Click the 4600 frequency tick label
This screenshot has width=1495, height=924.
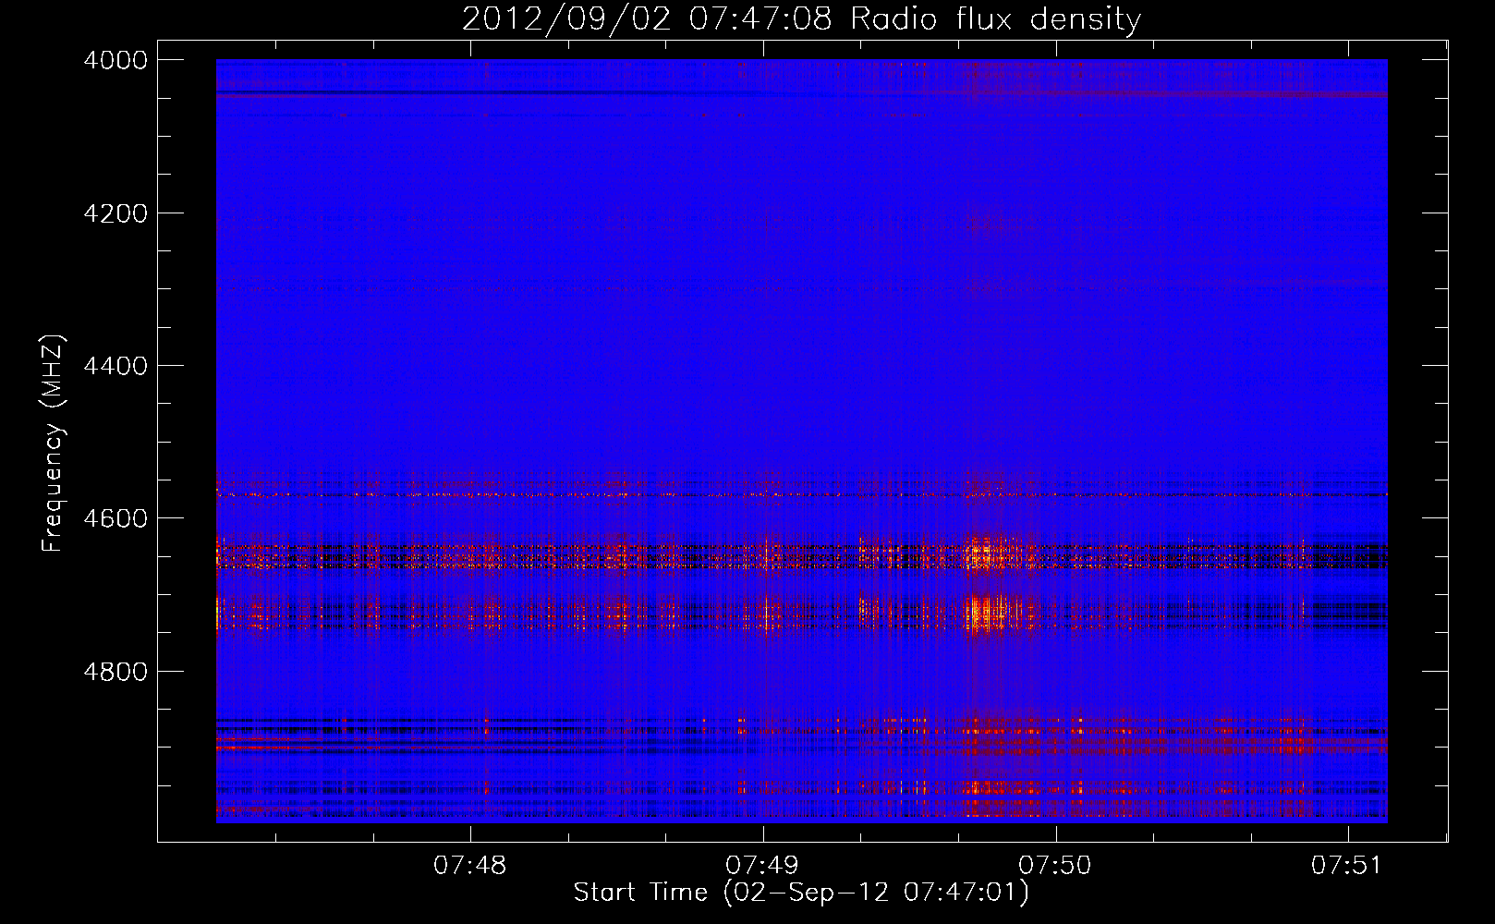pyautogui.click(x=115, y=518)
